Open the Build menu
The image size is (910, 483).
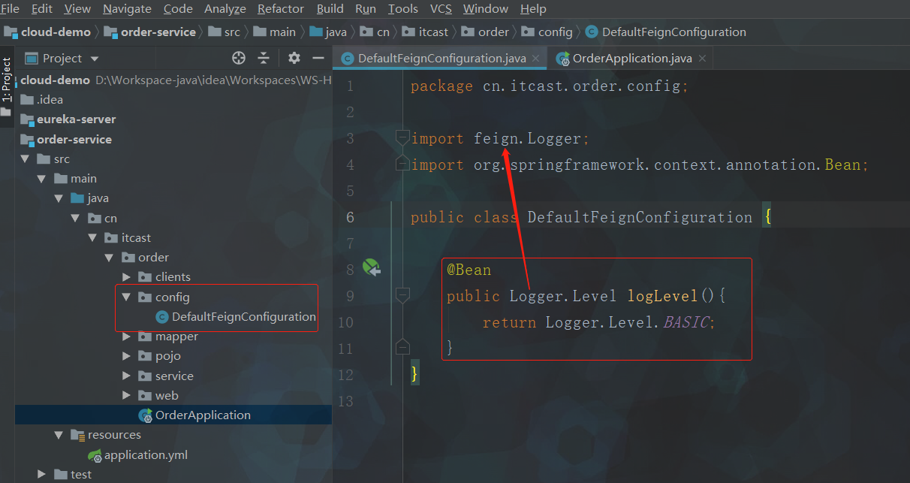pyautogui.click(x=330, y=9)
